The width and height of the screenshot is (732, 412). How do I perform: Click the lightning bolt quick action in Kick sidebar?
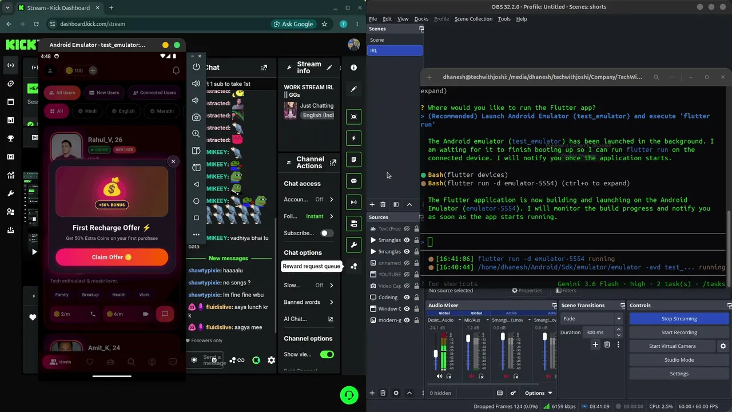point(354,138)
